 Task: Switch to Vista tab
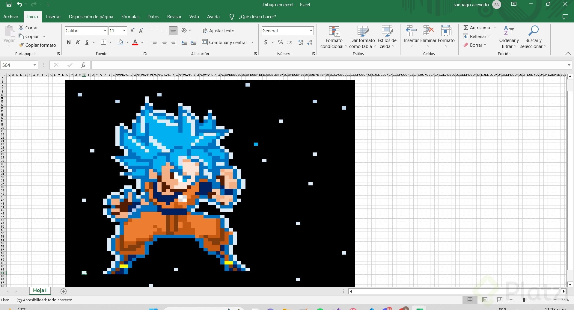click(x=194, y=17)
